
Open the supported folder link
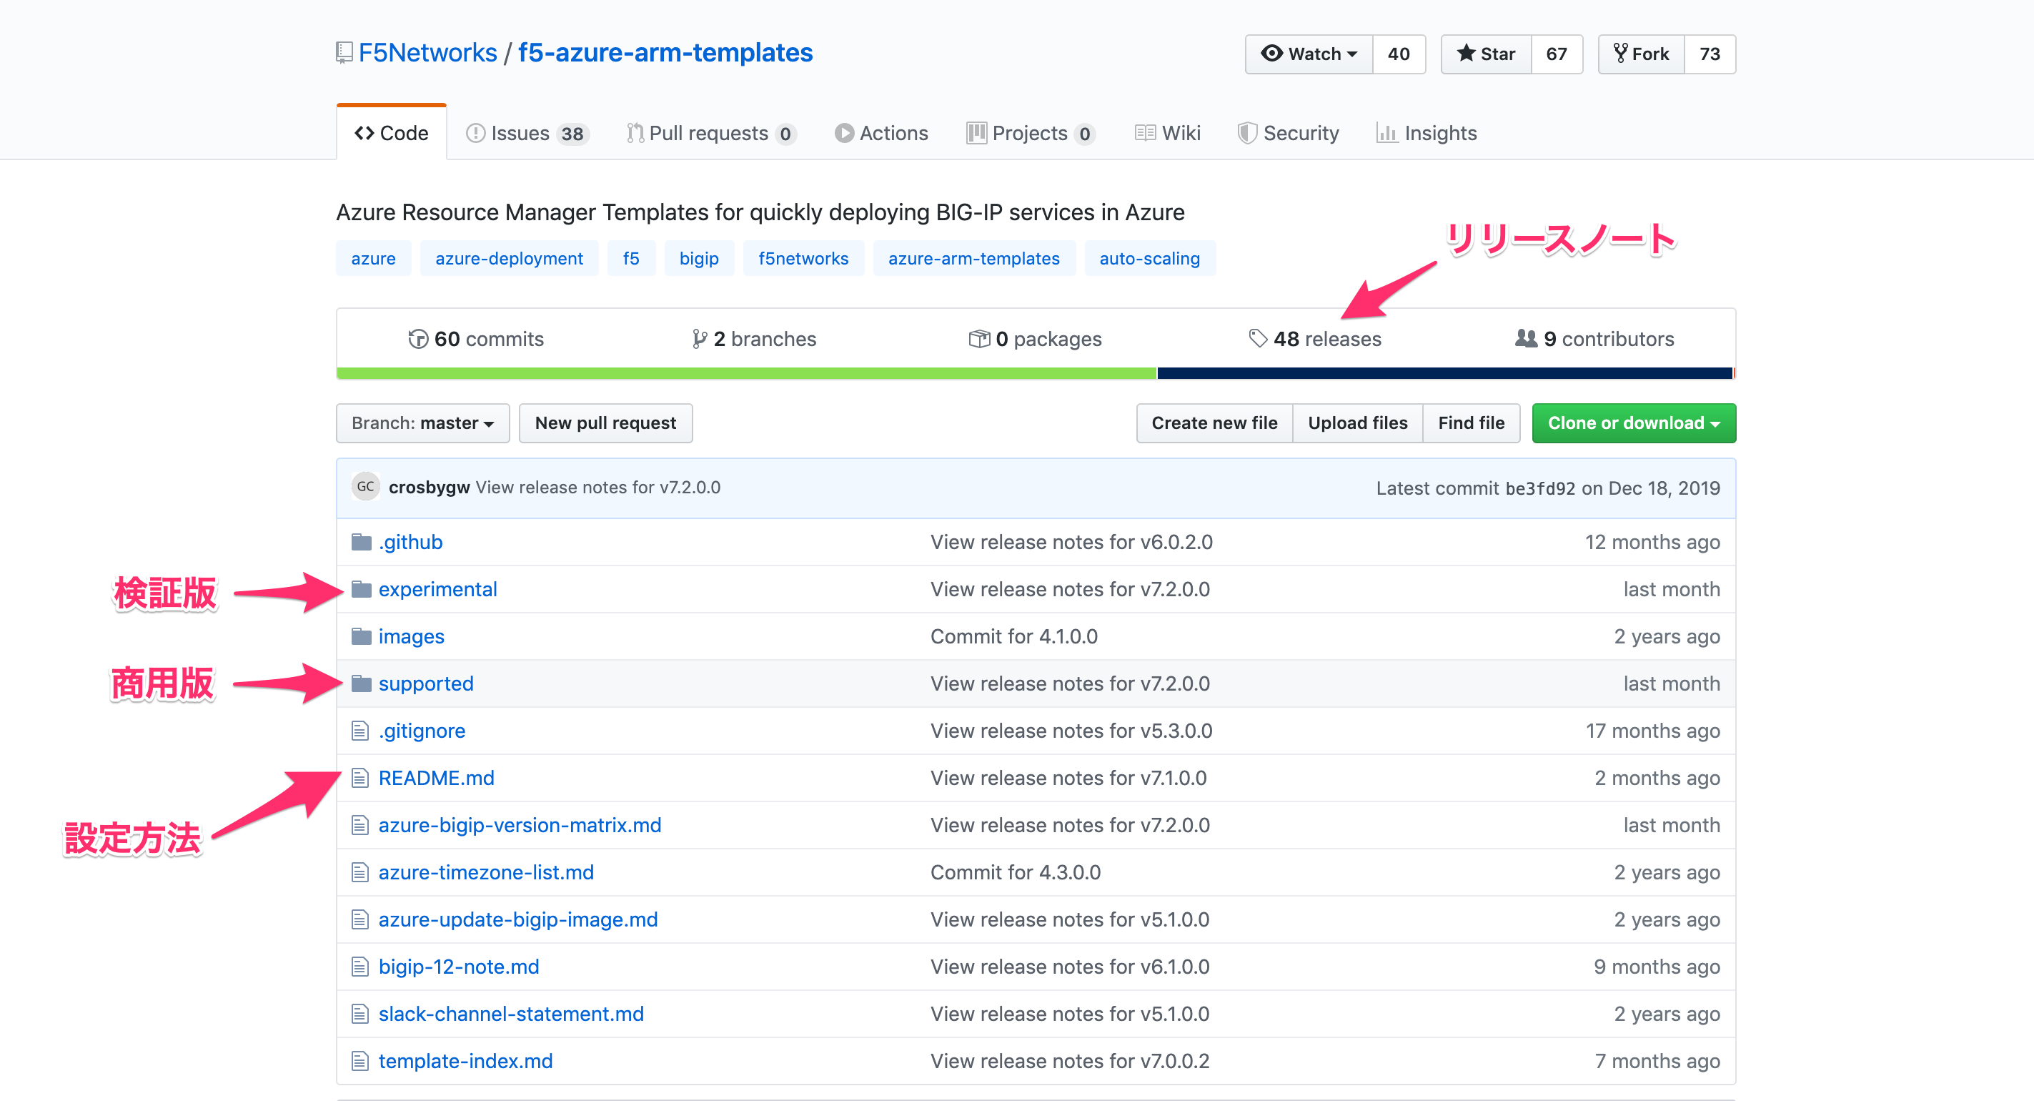[425, 683]
